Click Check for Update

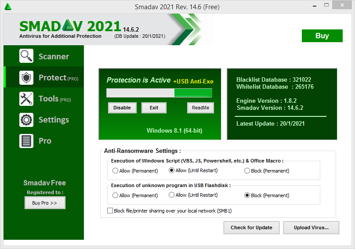251,227
